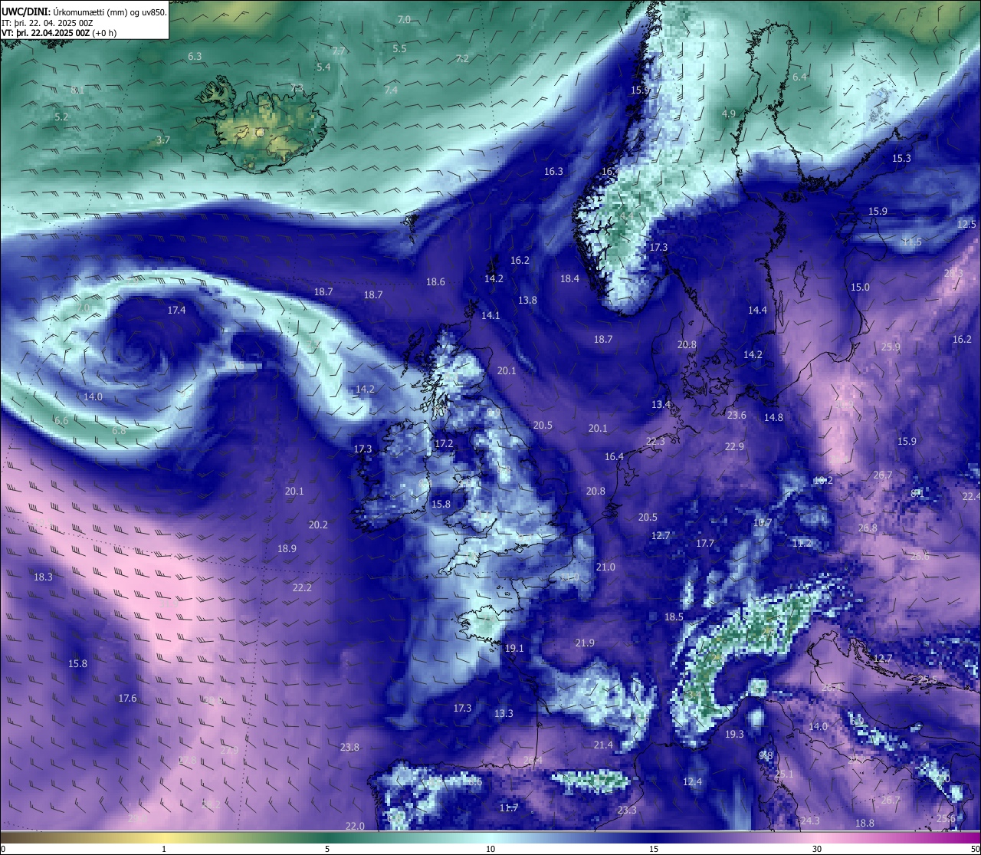The image size is (981, 855).
Task: Click the 14.8 value label
Action: coord(773,418)
